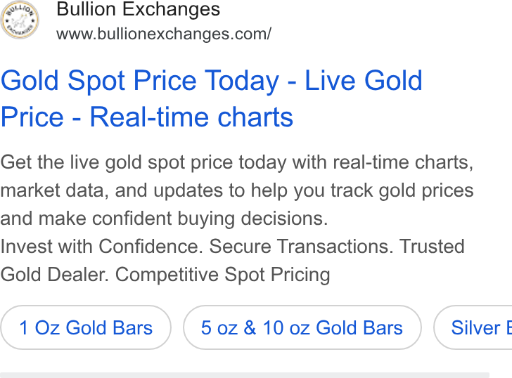Image resolution: width=512 pixels, height=378 pixels.
Task: Click the www.bullionexchanges.com URL text
Action: click(164, 34)
